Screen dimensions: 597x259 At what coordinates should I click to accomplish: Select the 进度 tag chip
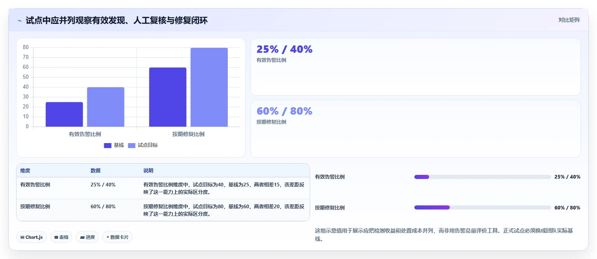coord(87,237)
